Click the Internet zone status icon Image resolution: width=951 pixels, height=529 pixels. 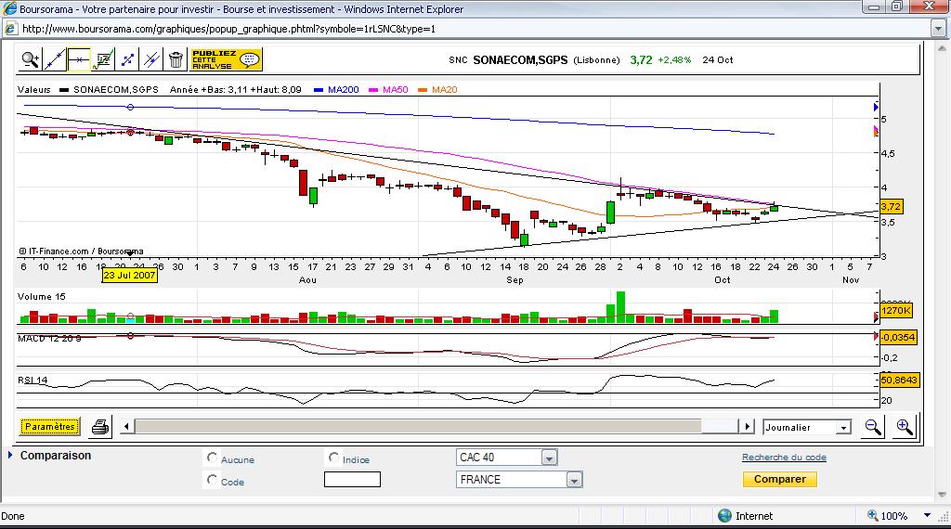click(x=724, y=516)
